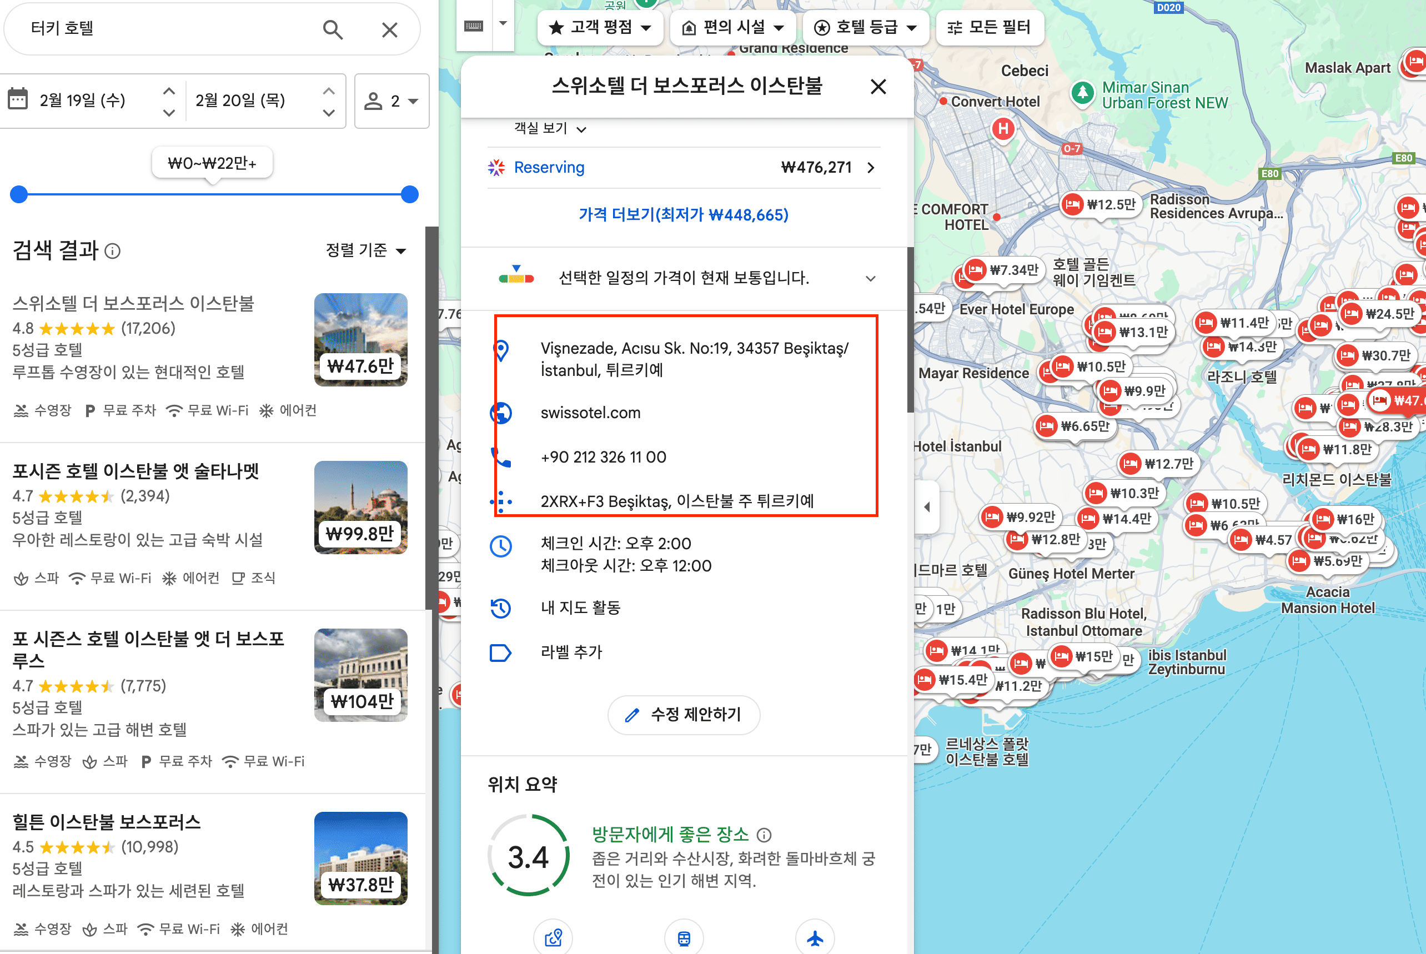Image resolution: width=1426 pixels, height=954 pixels.
Task: Click the 수정 제안하기 button
Action: click(684, 714)
